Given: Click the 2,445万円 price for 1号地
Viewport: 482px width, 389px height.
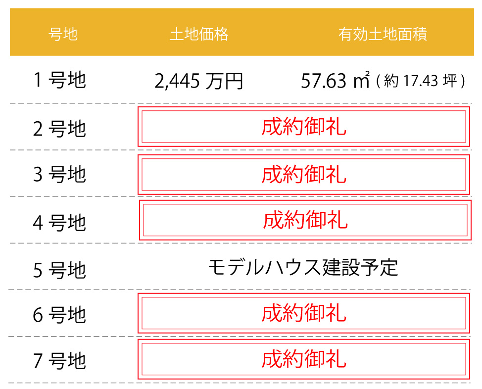Looking at the screenshot, I should [x=199, y=81].
